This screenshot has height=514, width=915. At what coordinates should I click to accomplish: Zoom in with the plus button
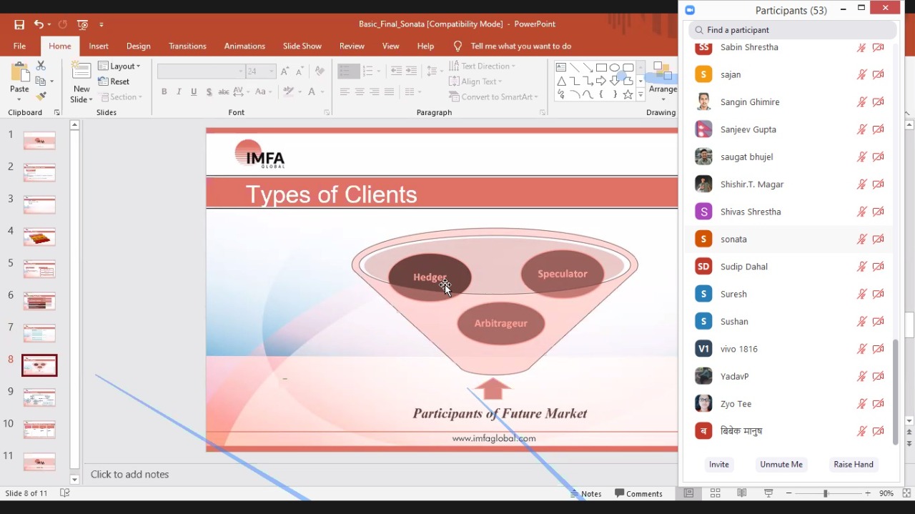pos(868,493)
